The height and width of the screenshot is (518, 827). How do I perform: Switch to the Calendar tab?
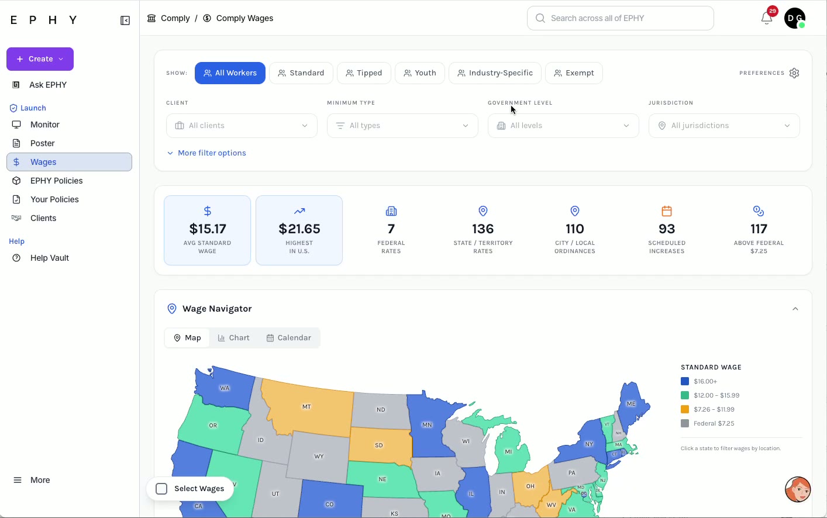[x=289, y=338]
